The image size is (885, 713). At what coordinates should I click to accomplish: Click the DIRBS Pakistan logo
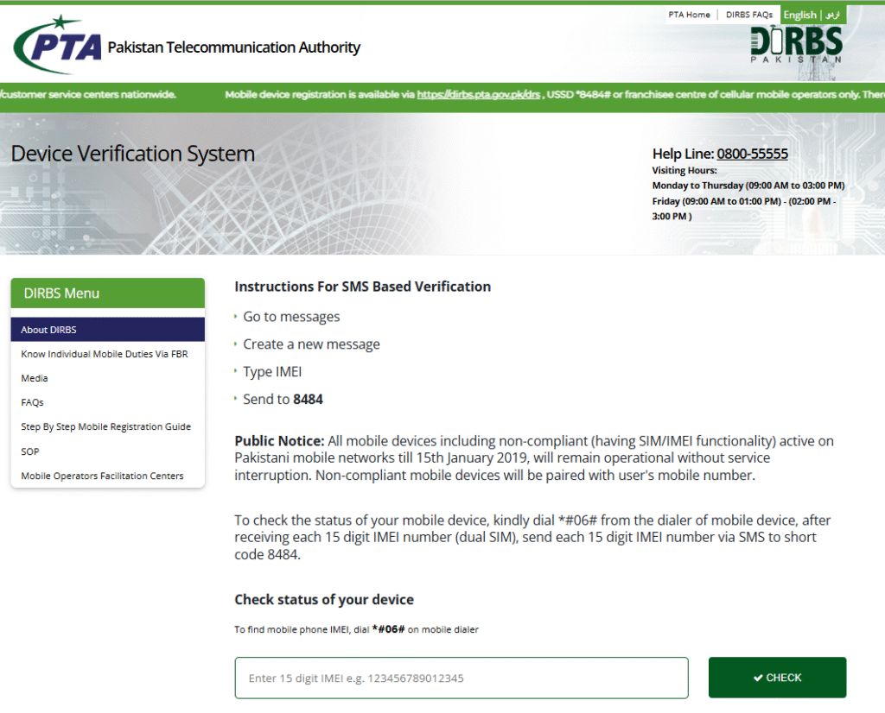pyautogui.click(x=796, y=44)
